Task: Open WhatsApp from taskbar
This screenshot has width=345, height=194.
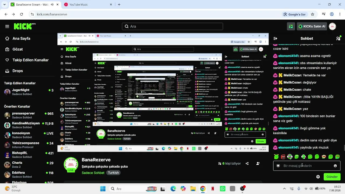Action: pyautogui.click(x=223, y=189)
